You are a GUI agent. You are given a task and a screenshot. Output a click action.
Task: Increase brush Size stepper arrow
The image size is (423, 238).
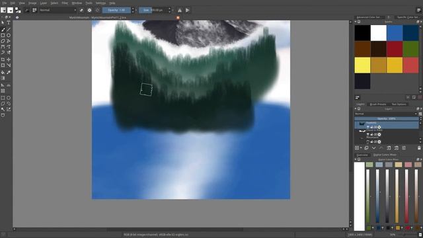click(170, 9)
